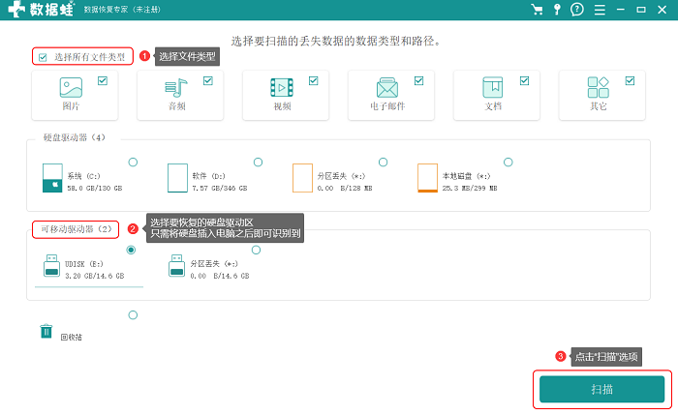Click the UDISK (E:) USB icon

51,265
